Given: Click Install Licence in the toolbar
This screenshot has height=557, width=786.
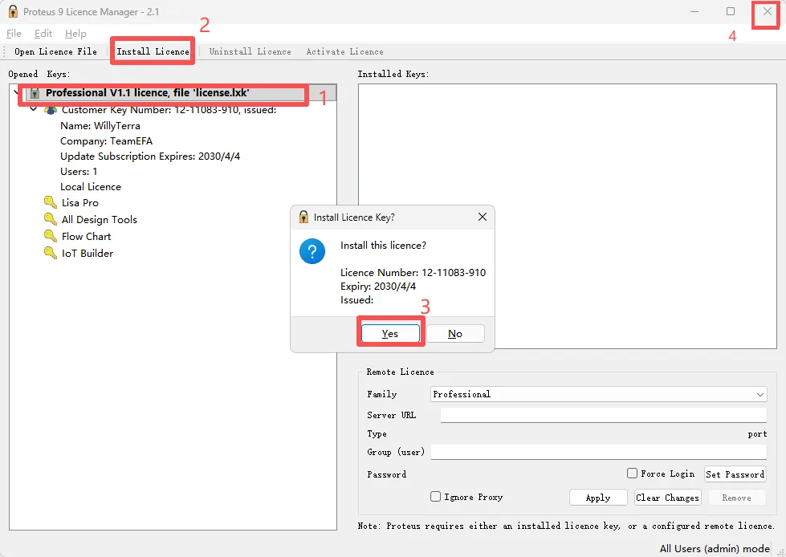Looking at the screenshot, I should coord(153,51).
